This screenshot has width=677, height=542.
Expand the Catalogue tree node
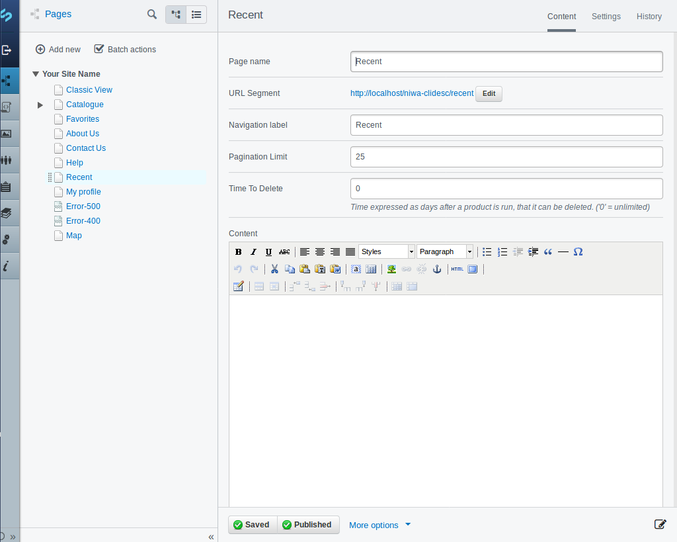pos(40,105)
